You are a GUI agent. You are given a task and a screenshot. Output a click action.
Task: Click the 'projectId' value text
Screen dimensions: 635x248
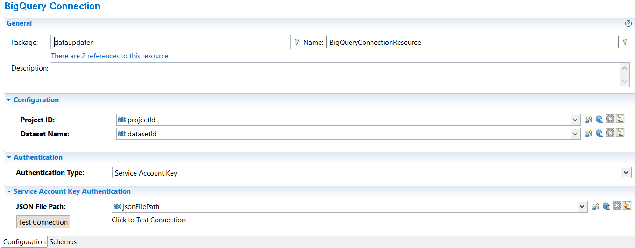[142, 120]
